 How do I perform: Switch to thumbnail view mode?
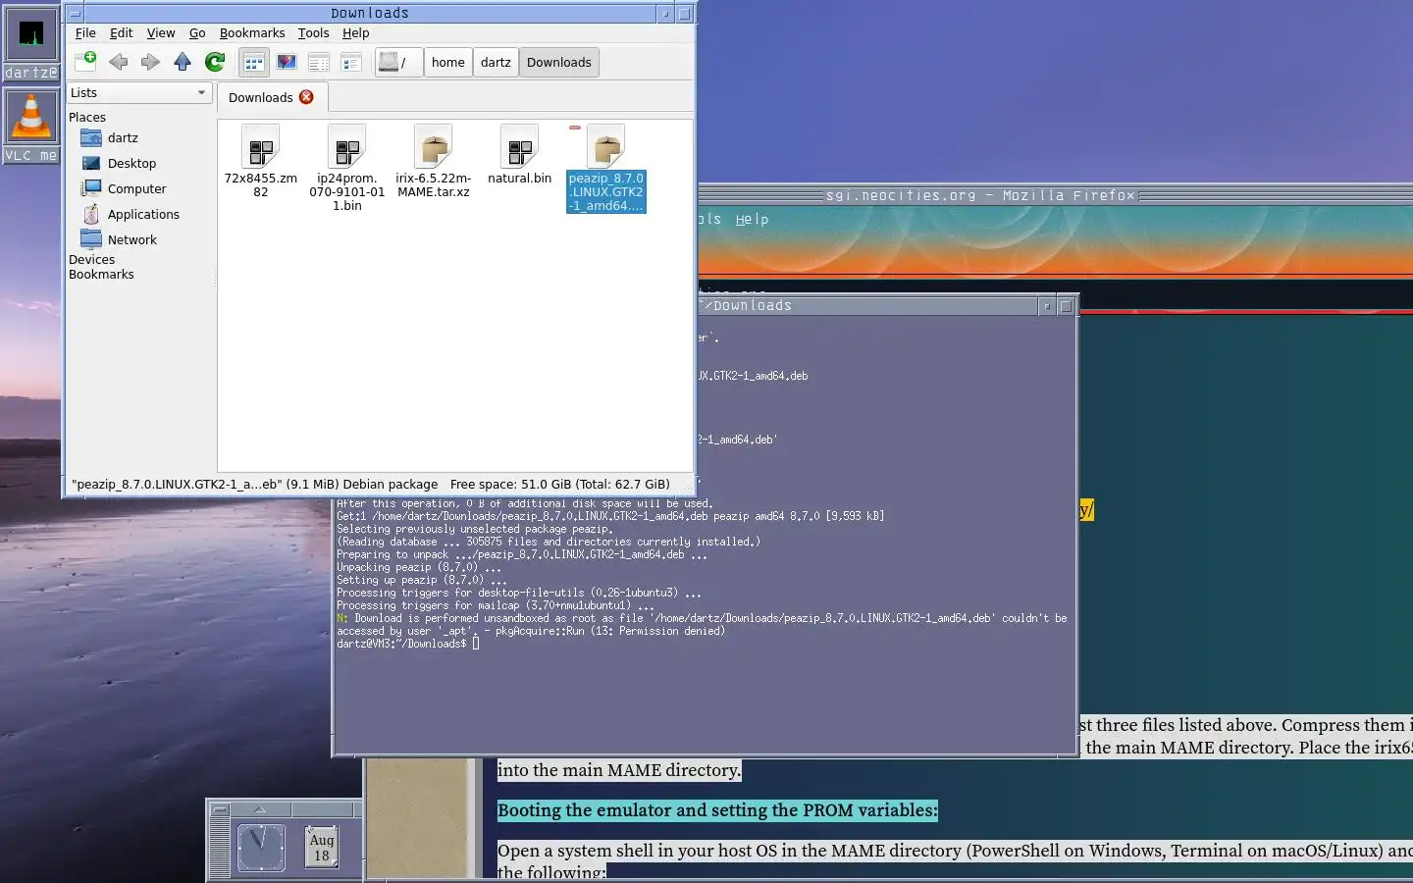pyautogui.click(x=287, y=63)
